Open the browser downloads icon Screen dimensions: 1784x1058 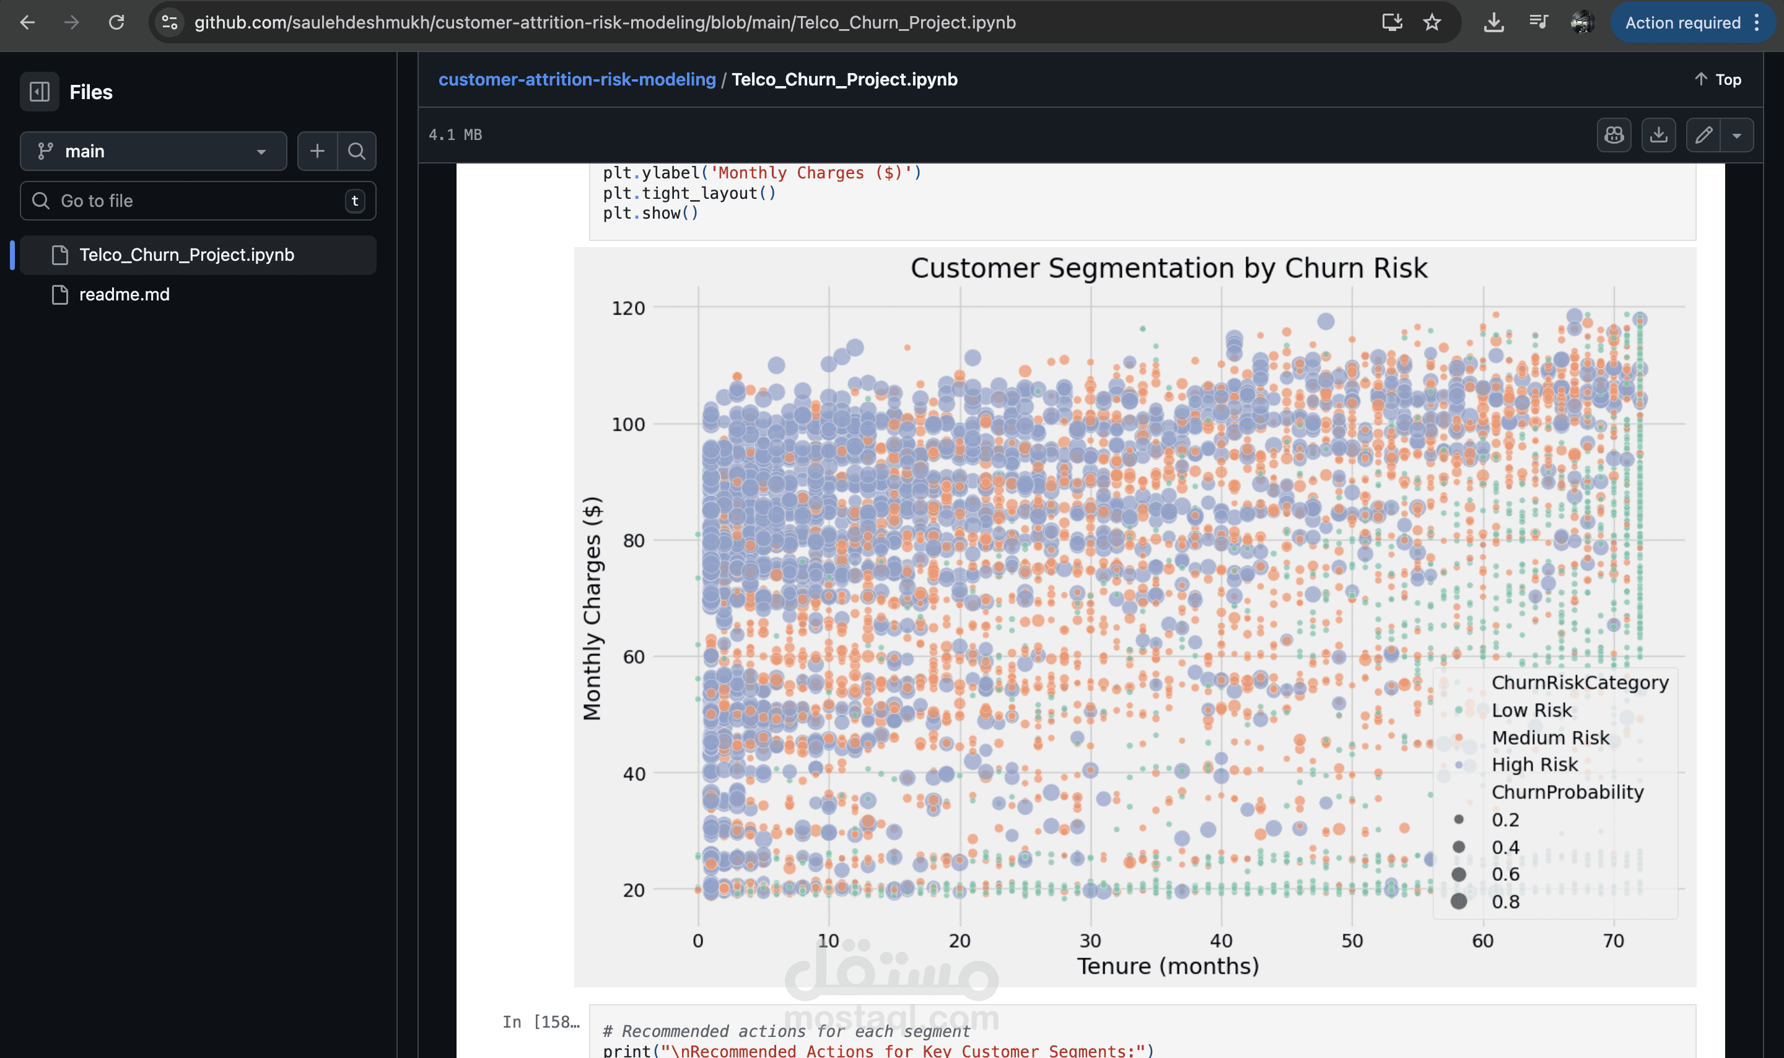[x=1494, y=23]
